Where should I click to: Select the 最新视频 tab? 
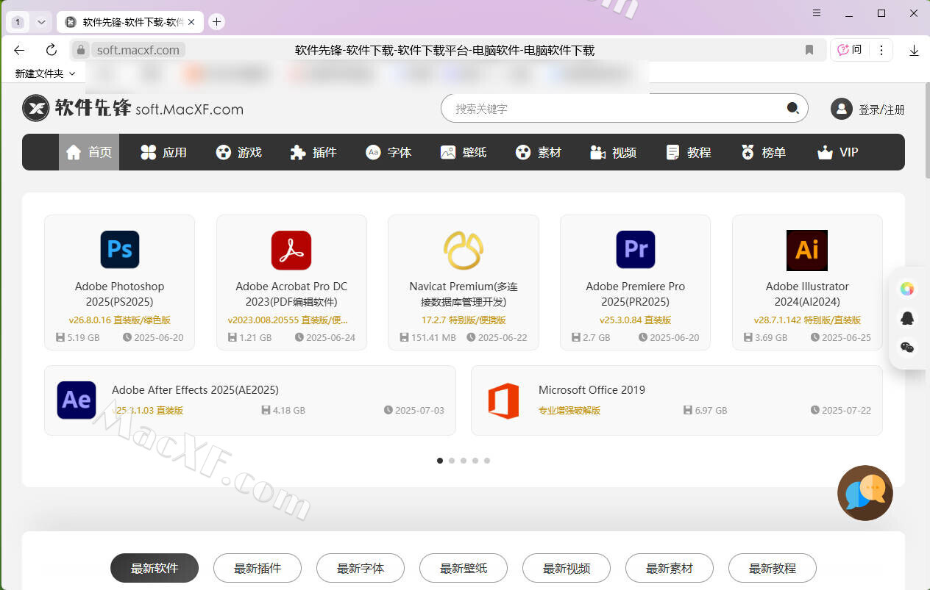pos(567,568)
